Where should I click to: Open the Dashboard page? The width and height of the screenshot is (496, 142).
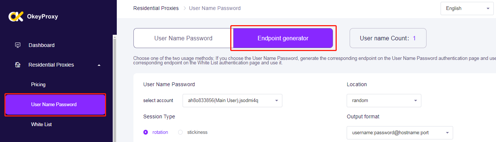[x=41, y=45]
